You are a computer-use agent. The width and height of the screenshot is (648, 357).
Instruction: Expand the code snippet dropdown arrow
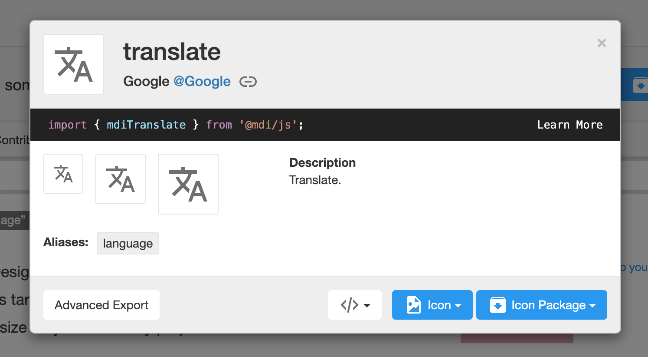(x=367, y=305)
